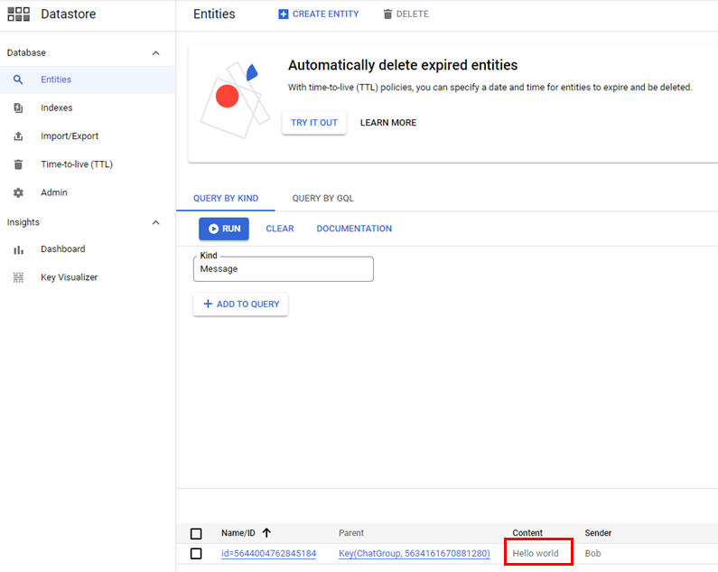This screenshot has height=572, width=718.
Task: Open Admin via the gear icon
Action: click(x=18, y=192)
